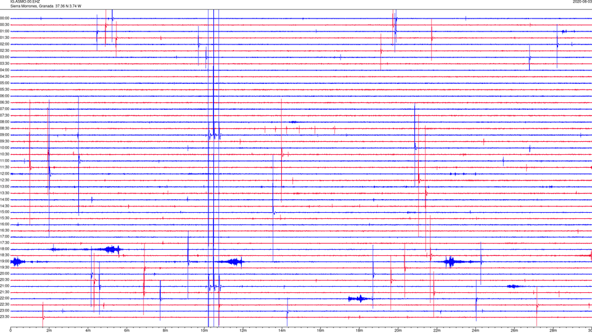Select the 23:00 time label
This screenshot has width=592, height=333.
tap(5, 311)
